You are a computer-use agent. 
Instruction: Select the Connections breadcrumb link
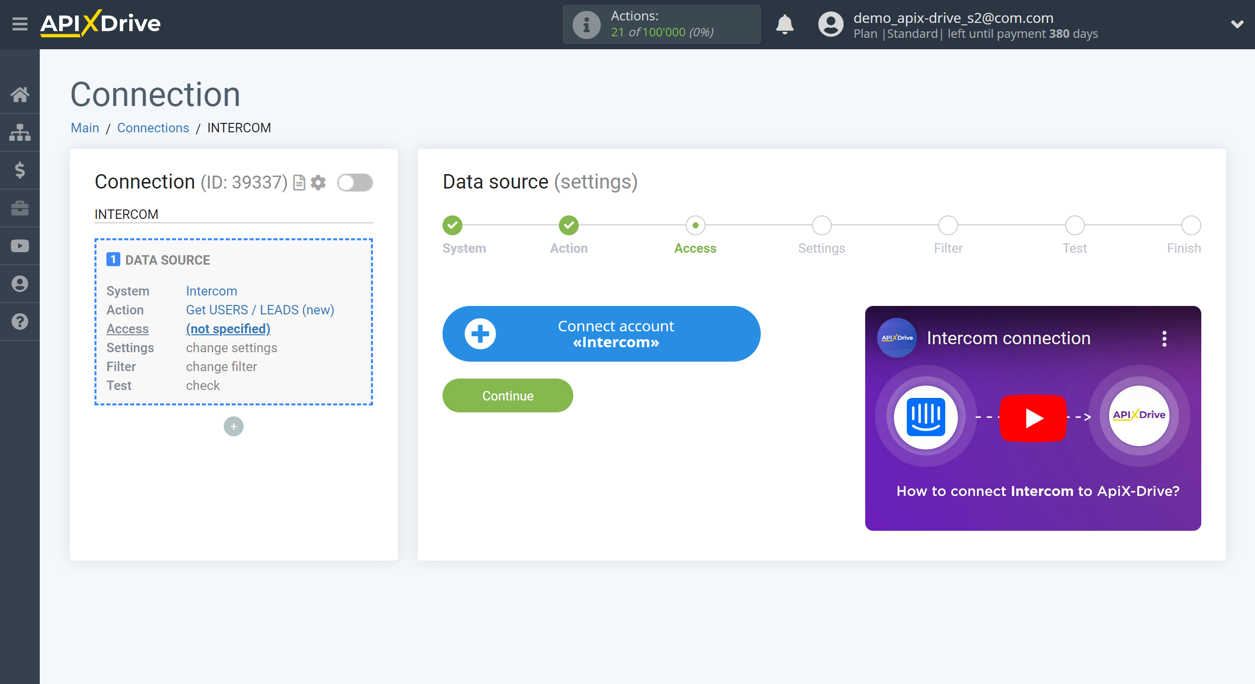point(152,128)
